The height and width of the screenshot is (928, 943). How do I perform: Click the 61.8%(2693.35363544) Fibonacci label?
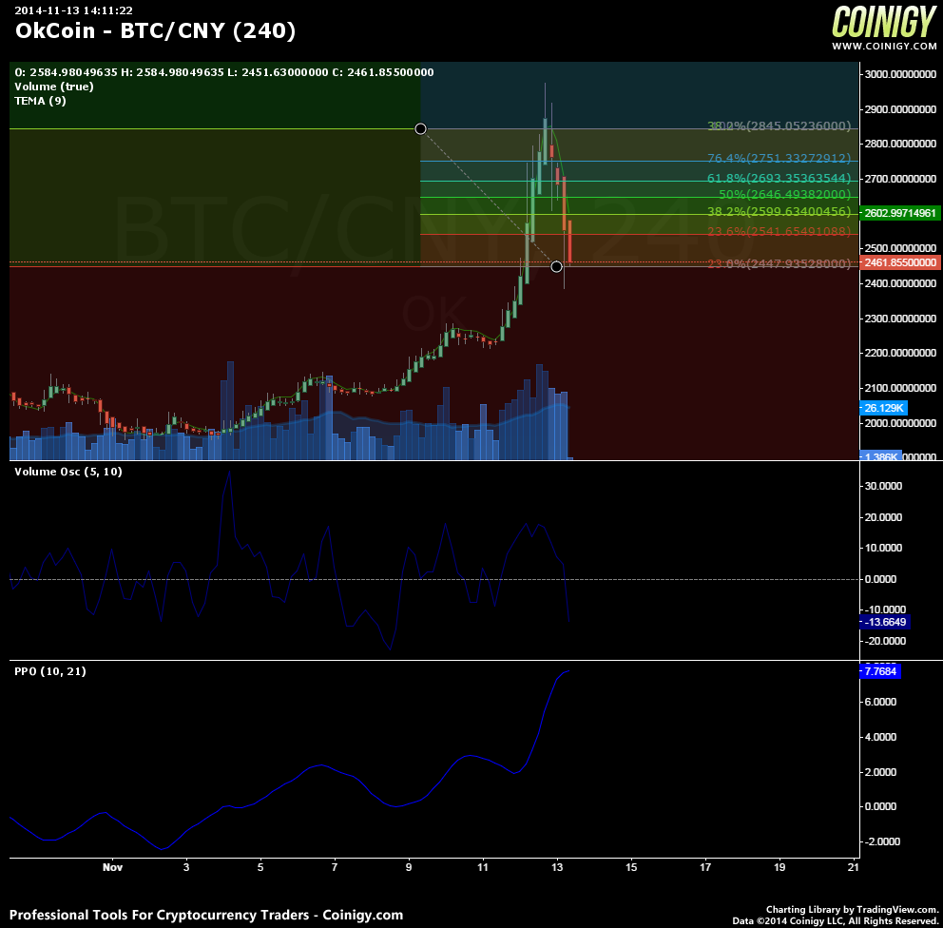[779, 178]
